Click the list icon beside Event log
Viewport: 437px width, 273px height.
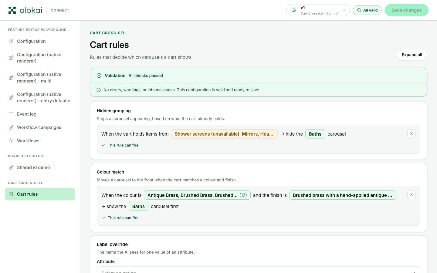pyautogui.click(x=11, y=114)
